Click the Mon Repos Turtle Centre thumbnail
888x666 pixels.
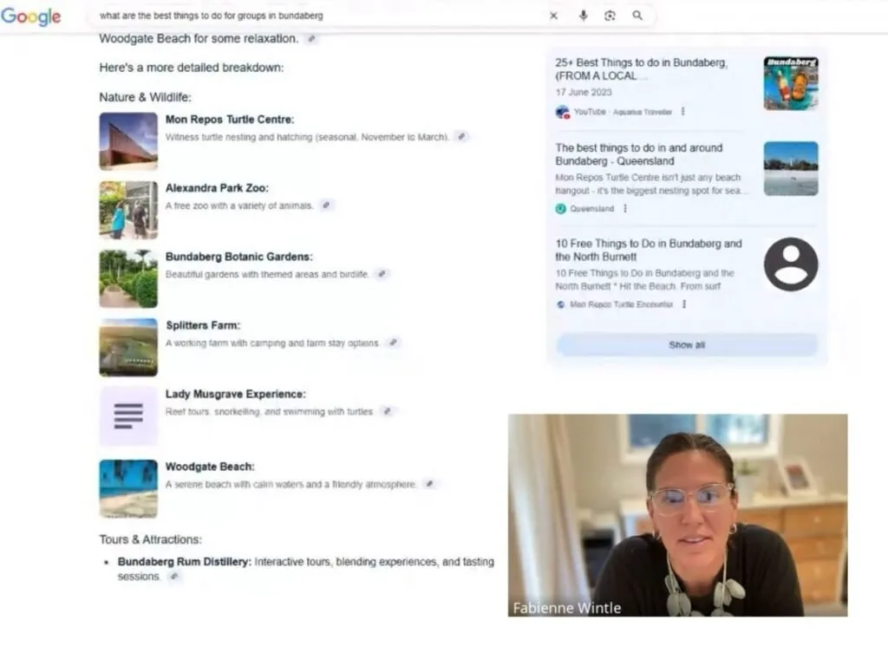(x=128, y=141)
